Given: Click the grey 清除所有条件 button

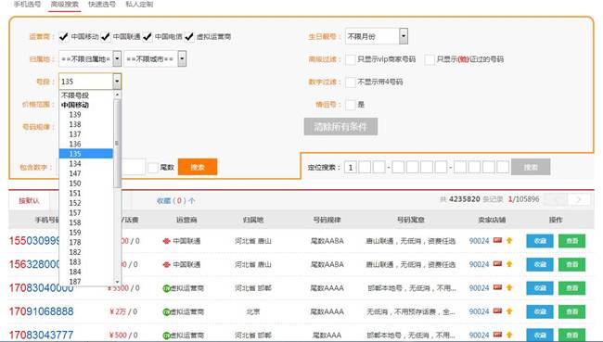Looking at the screenshot, I should click(340, 126).
